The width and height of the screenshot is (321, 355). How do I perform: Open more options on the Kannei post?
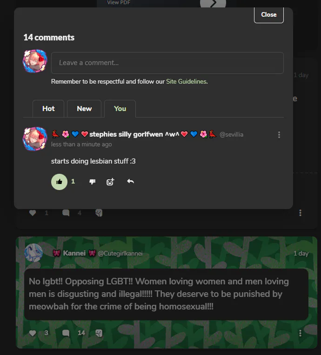(301, 333)
